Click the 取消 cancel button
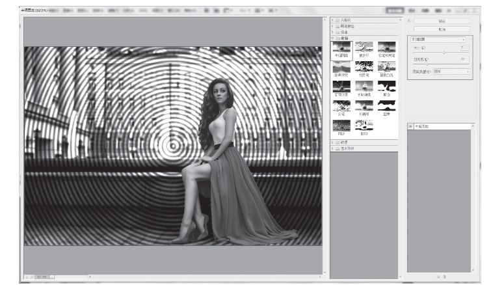The height and width of the screenshot is (285, 491). 442,29
